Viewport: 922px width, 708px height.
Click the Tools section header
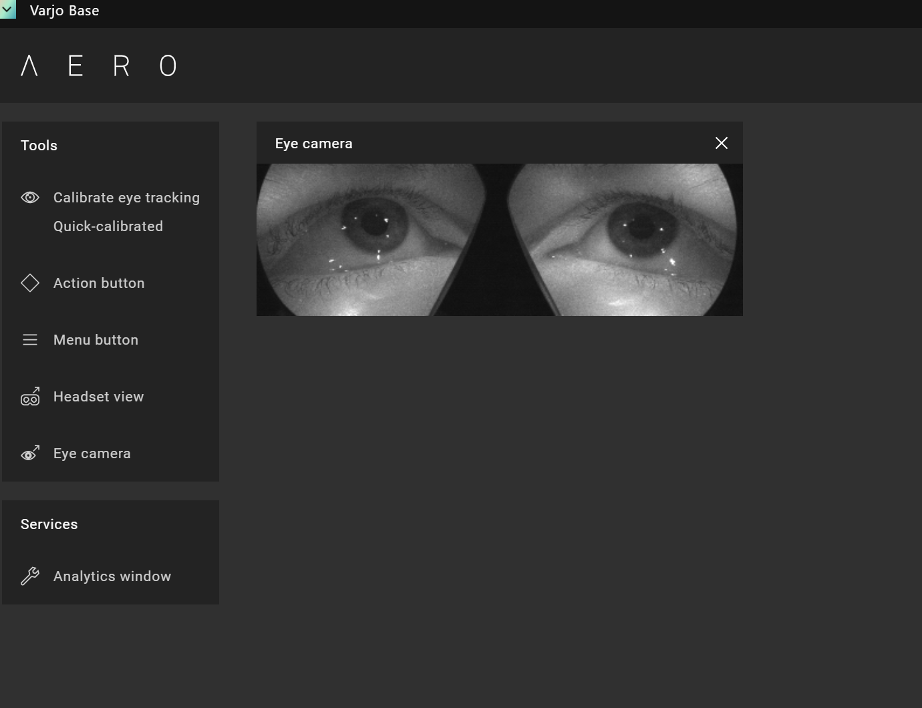(39, 146)
